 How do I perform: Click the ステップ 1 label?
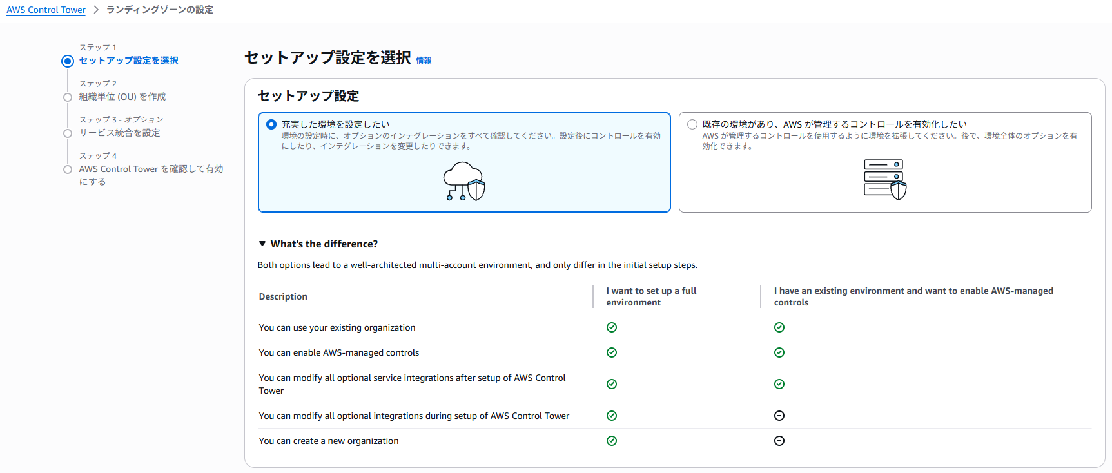coord(98,47)
